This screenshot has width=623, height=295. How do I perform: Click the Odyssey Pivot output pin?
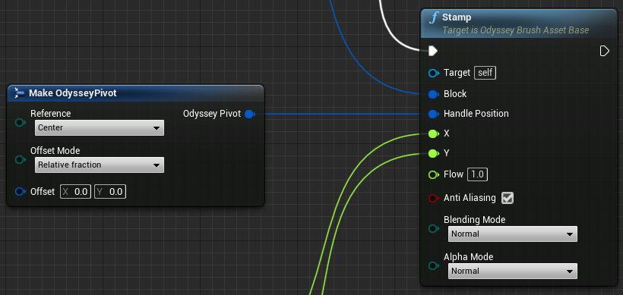click(249, 115)
